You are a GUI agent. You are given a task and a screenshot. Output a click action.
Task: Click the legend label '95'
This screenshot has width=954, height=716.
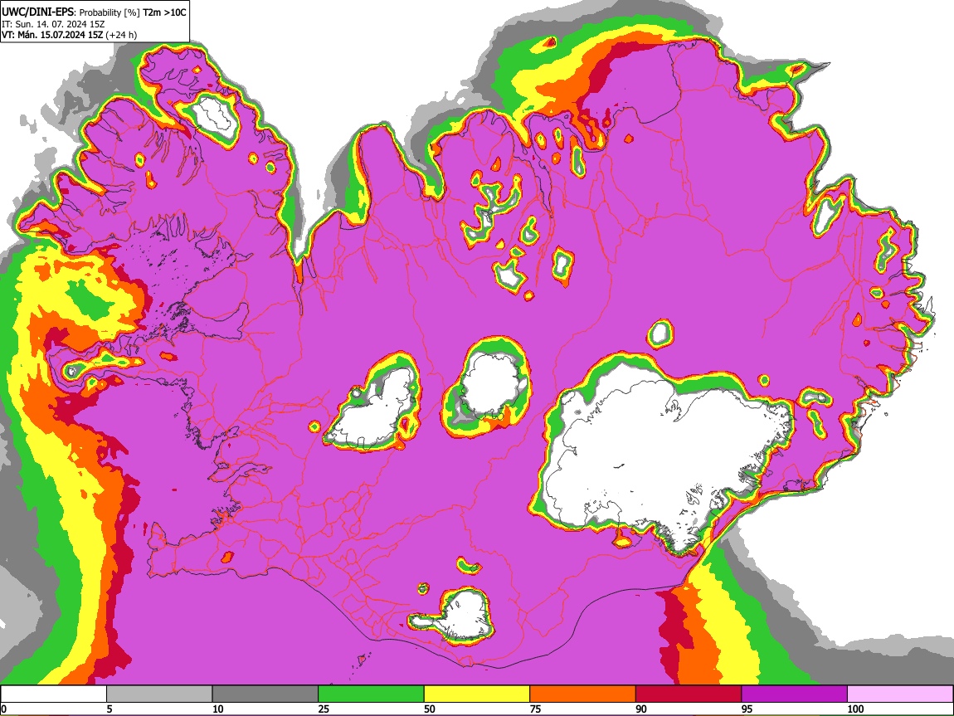(x=747, y=709)
